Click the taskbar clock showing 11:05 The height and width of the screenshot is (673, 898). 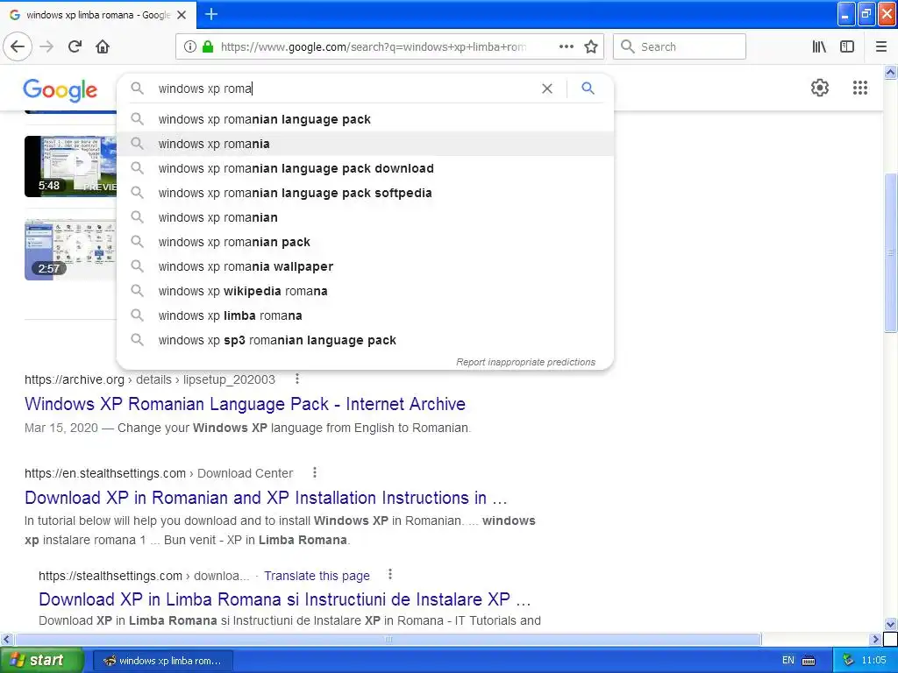(x=874, y=661)
